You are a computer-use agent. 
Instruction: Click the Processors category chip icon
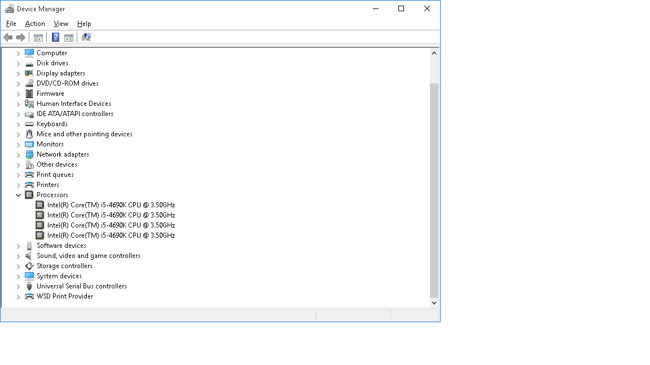pyautogui.click(x=29, y=195)
